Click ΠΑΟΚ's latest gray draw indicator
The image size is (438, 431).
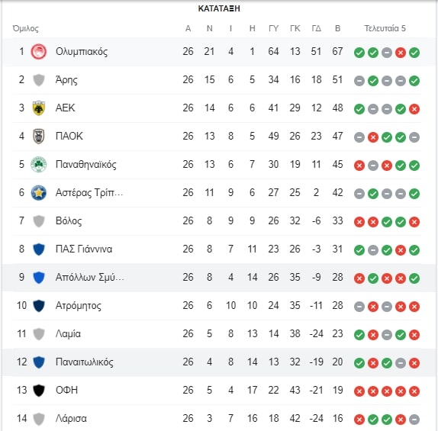pyautogui.click(x=414, y=137)
